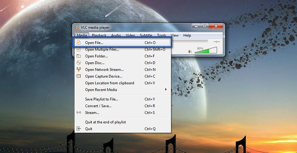Click the Open Capture Device icon
Image resolution: width=297 pixels, height=153 pixels.
79,76
